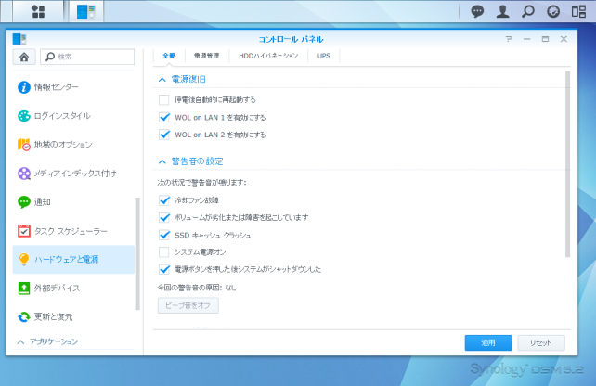The height and width of the screenshot is (386, 596).
Task: Enable システム電源オン beep checkbox
Action: click(164, 251)
